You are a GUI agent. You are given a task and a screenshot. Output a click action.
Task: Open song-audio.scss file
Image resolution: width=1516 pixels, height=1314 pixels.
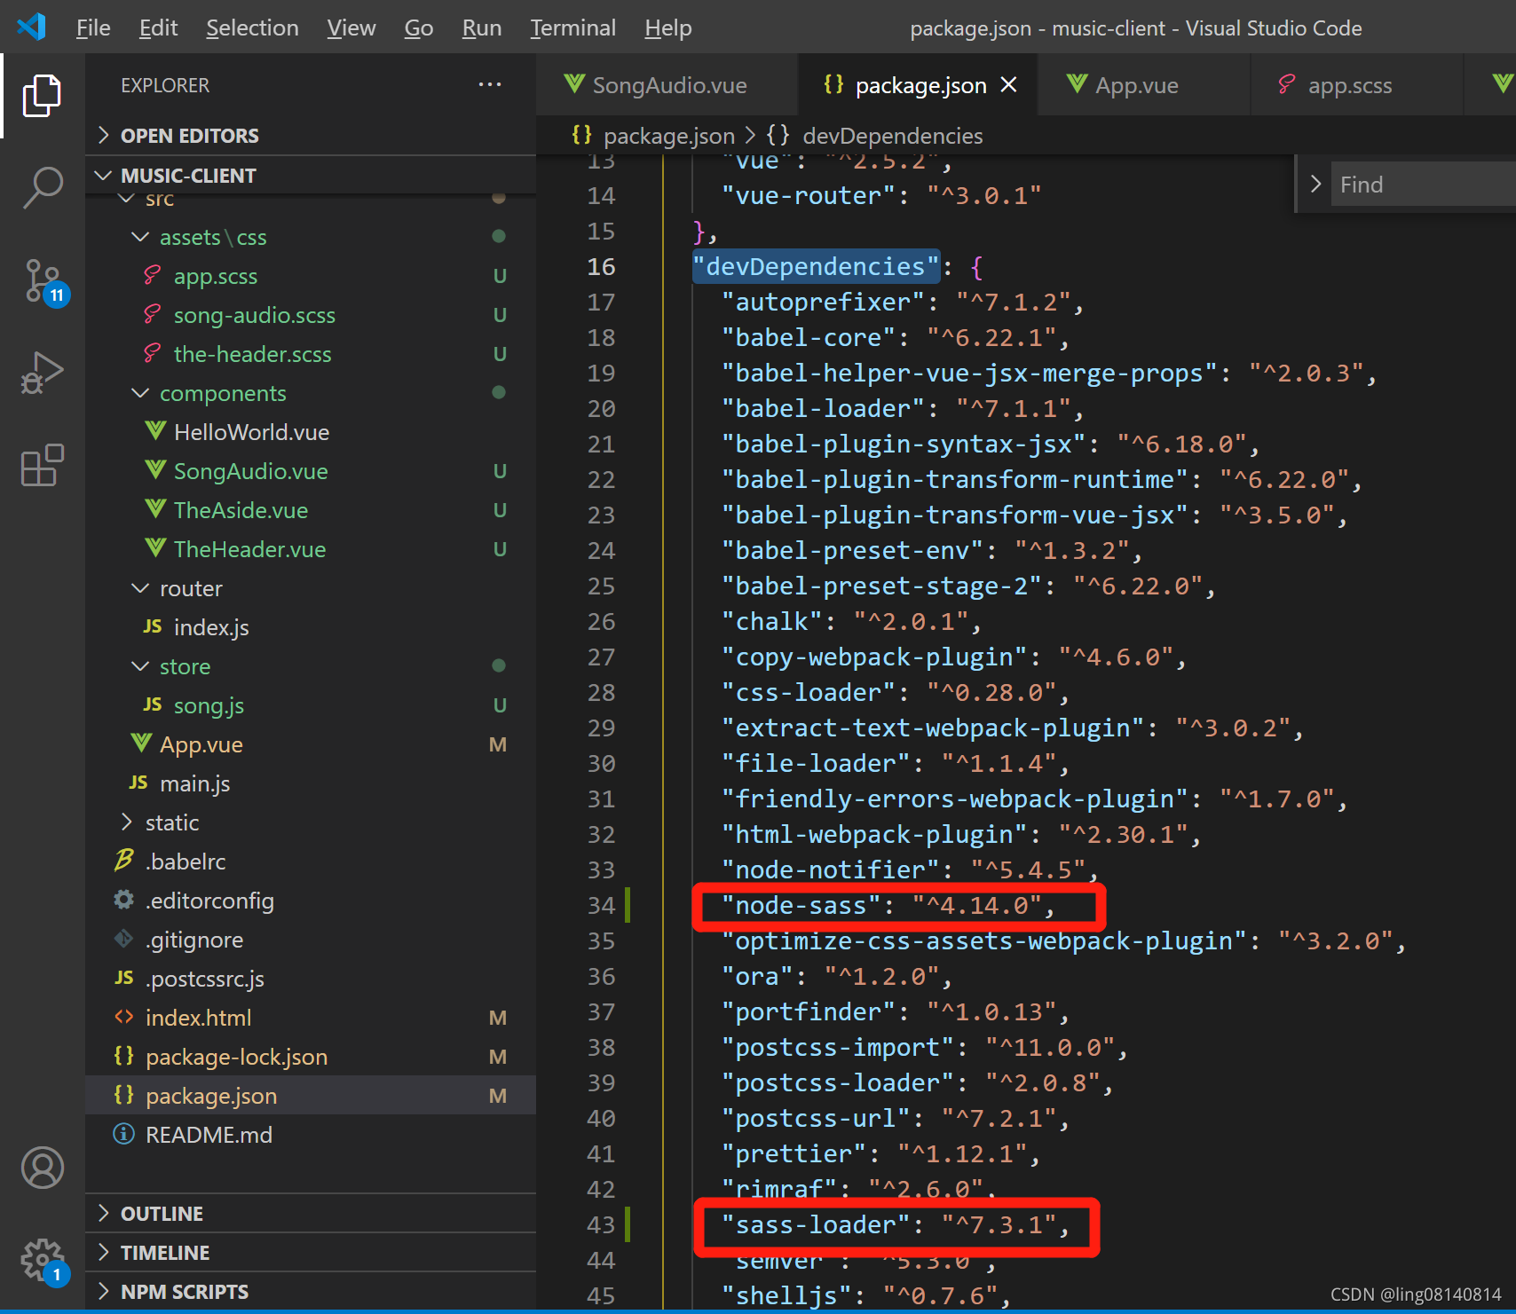click(311, 315)
